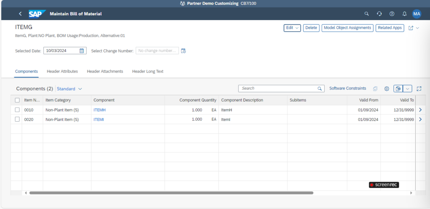Open the calendar date picker icon
This screenshot has width=430, height=209.
pyautogui.click(x=82, y=51)
